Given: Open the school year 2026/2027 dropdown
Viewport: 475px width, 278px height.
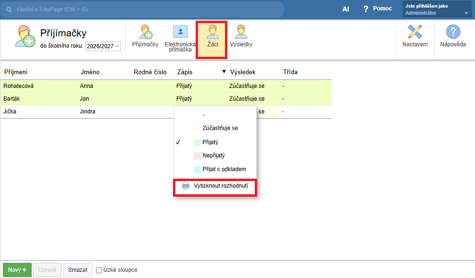Looking at the screenshot, I should (103, 46).
